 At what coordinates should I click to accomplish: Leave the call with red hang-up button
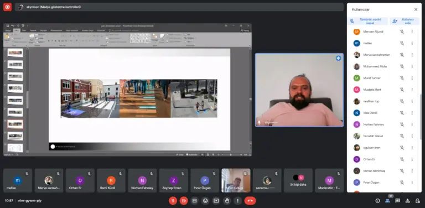point(250,201)
